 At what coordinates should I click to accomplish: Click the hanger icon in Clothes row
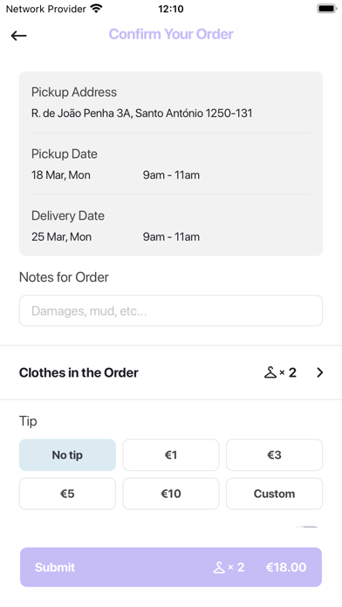point(270,372)
